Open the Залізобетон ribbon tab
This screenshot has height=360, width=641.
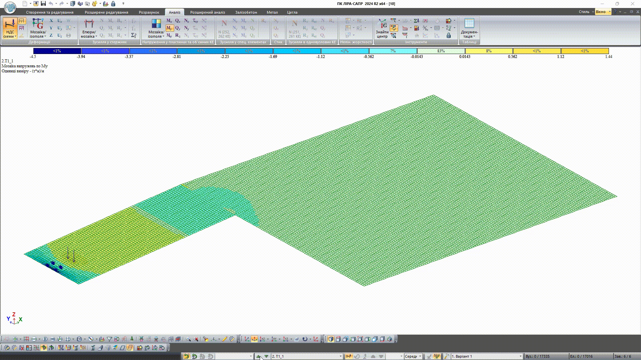246,12
